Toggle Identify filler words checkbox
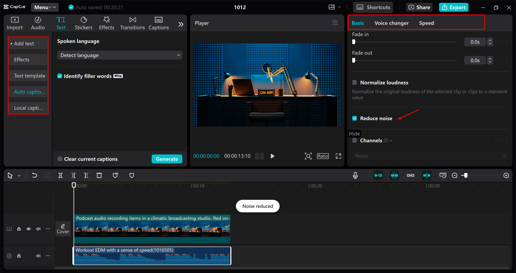Viewport: 516px width, 273px height. tap(60, 76)
